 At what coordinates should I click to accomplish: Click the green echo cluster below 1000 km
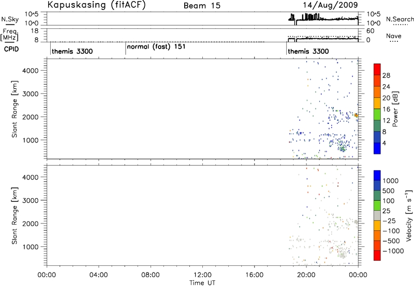(x=343, y=149)
